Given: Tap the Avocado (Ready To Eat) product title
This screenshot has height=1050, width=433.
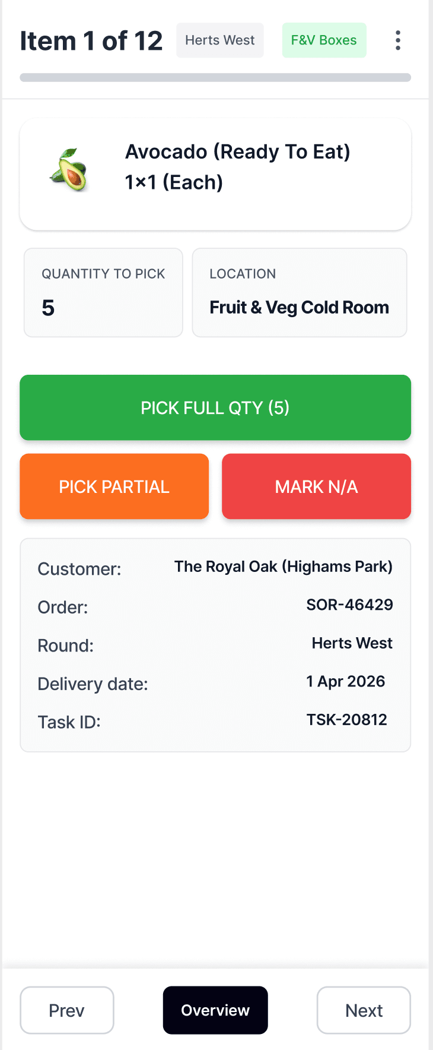Looking at the screenshot, I should 237,151.
